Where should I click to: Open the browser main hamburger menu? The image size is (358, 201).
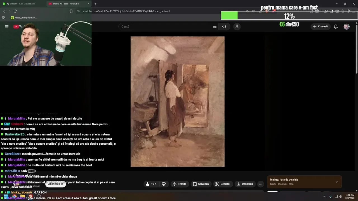pos(354,11)
